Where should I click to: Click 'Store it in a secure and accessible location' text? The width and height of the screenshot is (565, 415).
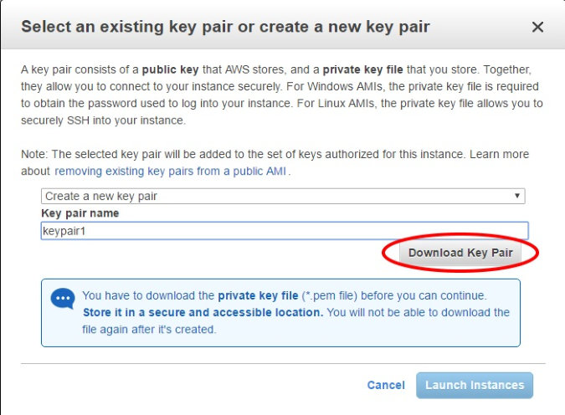point(203,312)
